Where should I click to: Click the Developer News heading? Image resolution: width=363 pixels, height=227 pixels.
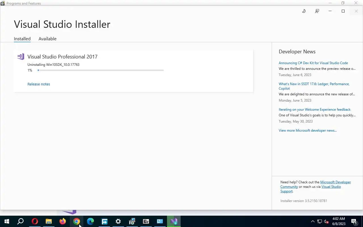point(297,52)
